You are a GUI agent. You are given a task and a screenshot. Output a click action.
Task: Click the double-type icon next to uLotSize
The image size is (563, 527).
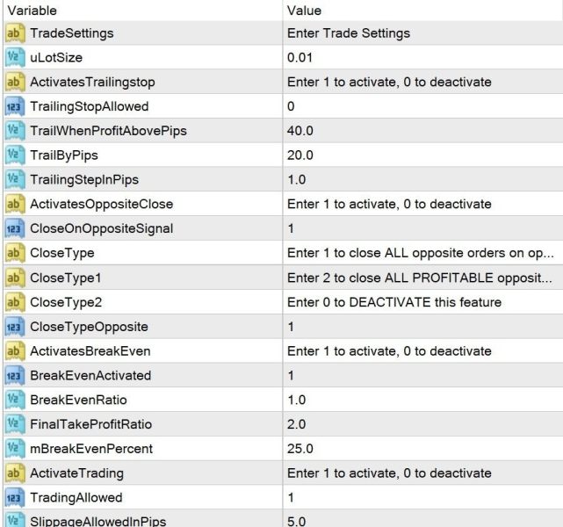pos(14,58)
